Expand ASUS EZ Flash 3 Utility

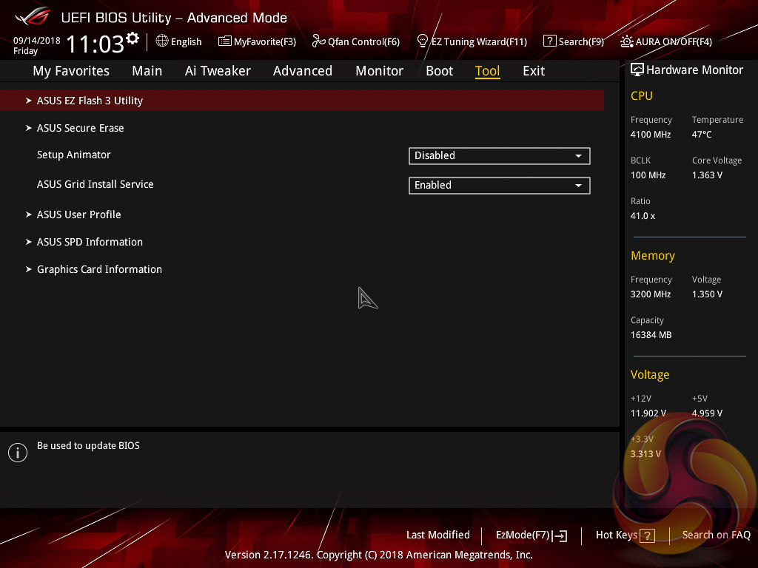point(90,101)
